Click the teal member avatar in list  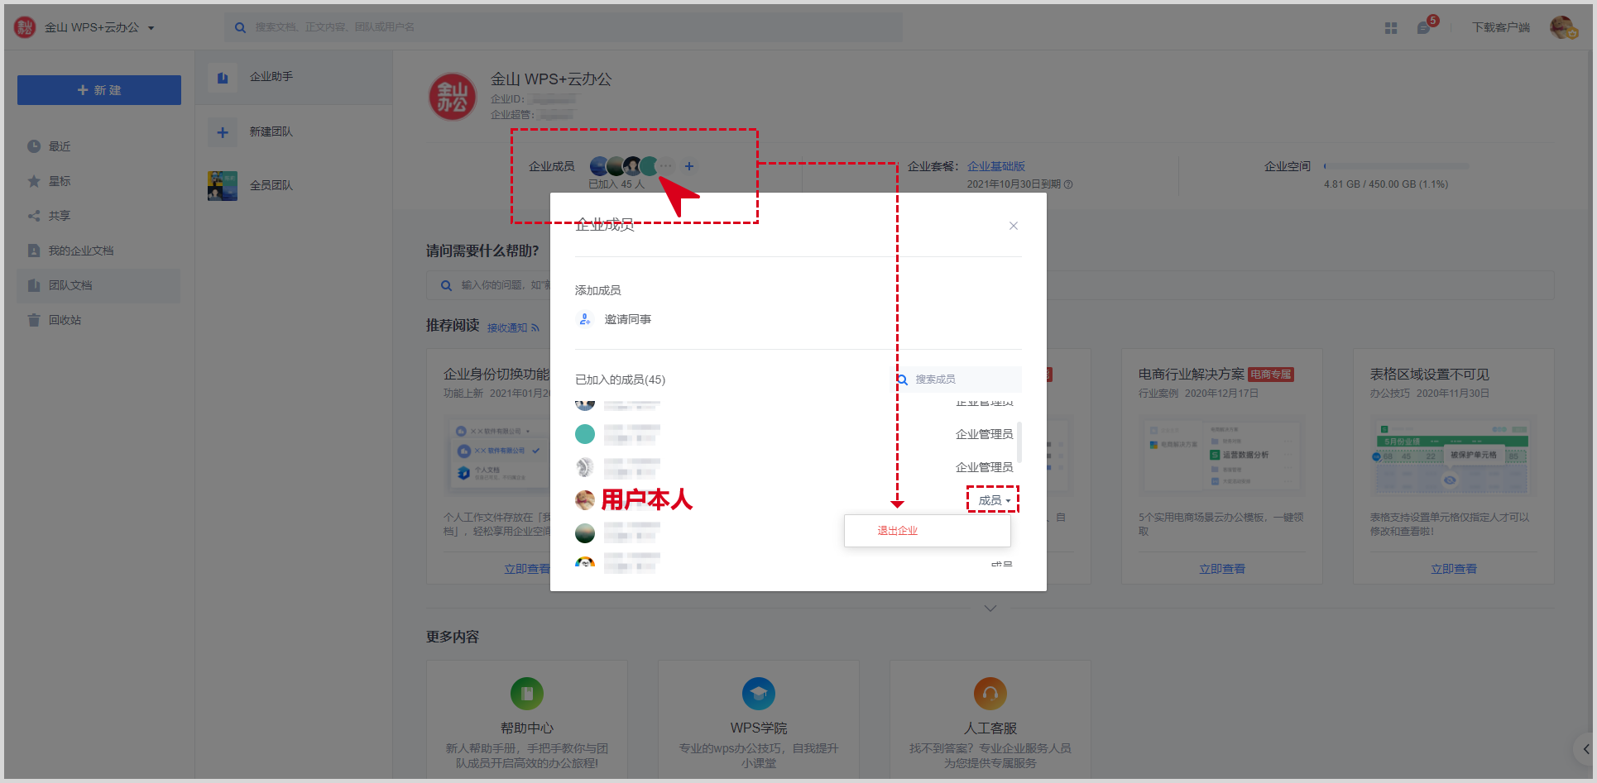(585, 434)
